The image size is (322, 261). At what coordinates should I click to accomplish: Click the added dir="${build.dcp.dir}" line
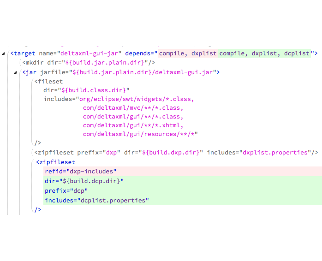84,181
